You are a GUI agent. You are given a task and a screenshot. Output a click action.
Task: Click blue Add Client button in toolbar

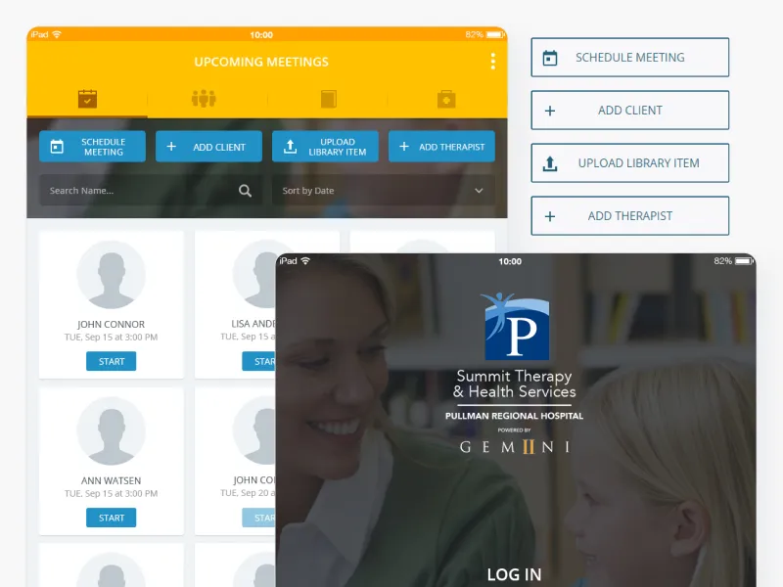pyautogui.click(x=208, y=147)
